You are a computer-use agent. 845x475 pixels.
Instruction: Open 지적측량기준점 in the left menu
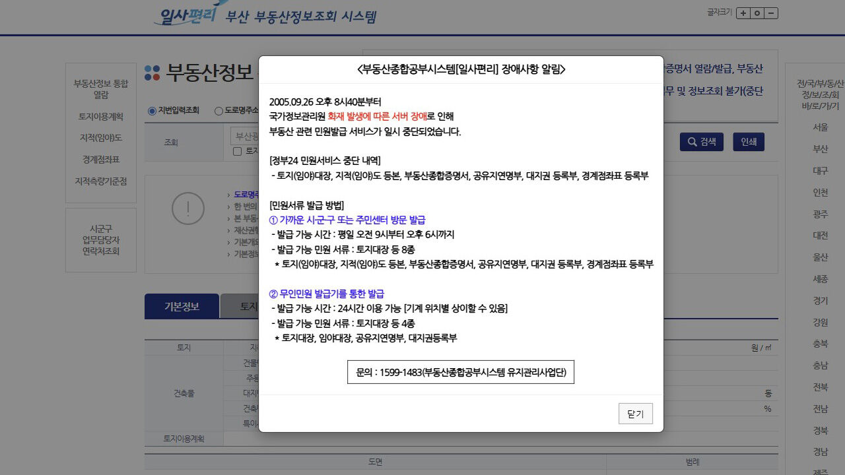(x=101, y=181)
